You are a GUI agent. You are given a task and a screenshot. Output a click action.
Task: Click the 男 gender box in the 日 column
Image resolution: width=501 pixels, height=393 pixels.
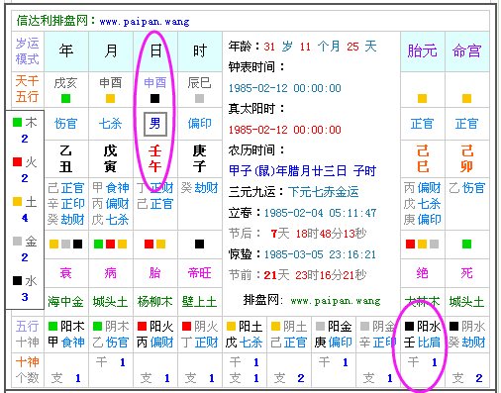pos(155,124)
